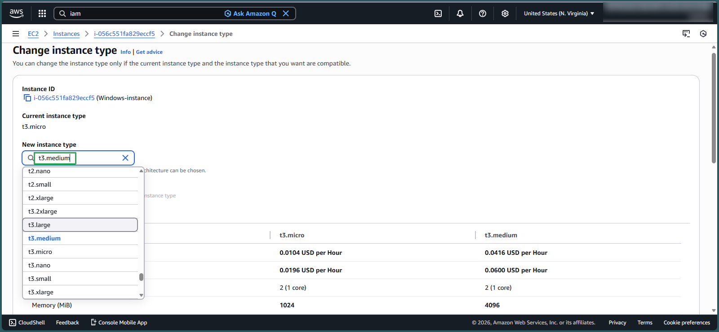Viewport: 719px width, 332px height.
Task: Select t3.2xlarge from the list
Action: point(80,211)
